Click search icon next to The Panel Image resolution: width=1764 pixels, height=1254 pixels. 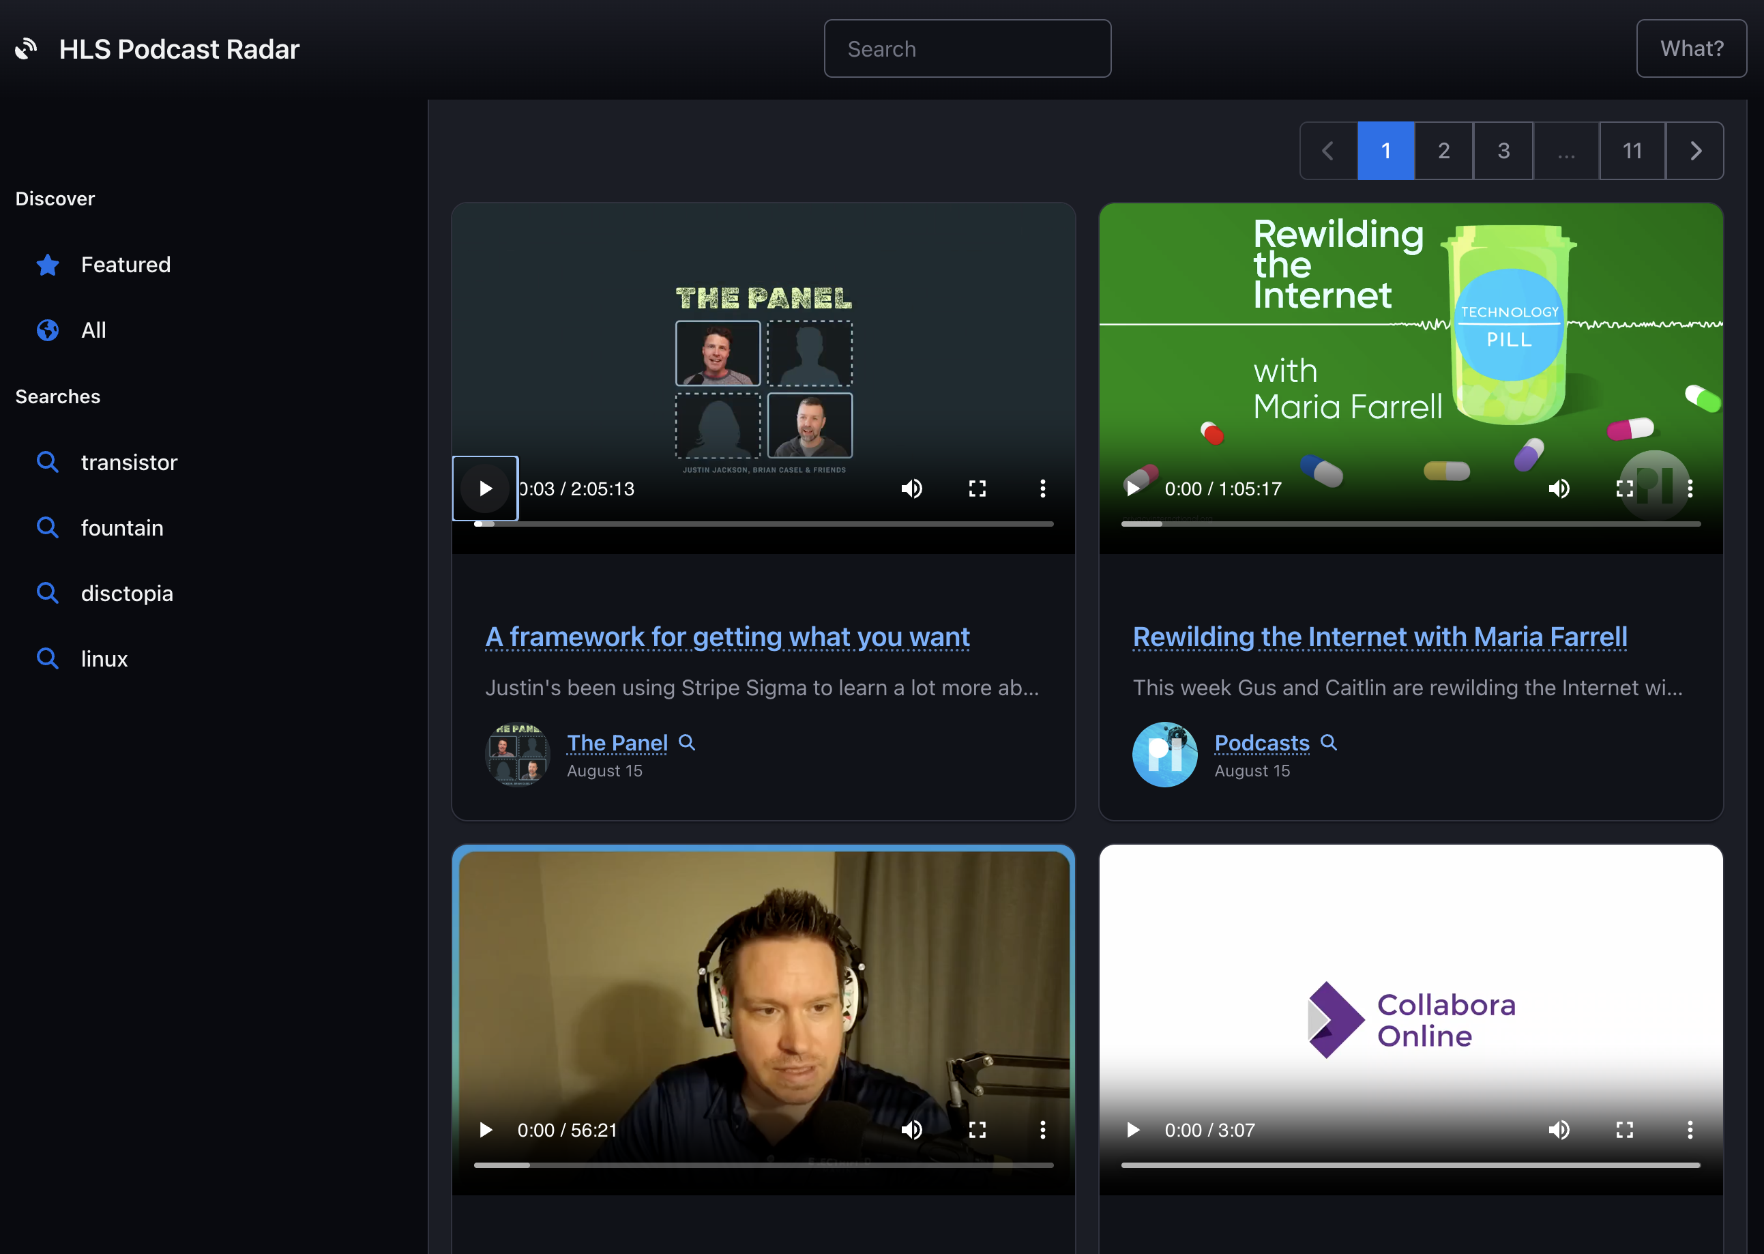click(x=686, y=742)
